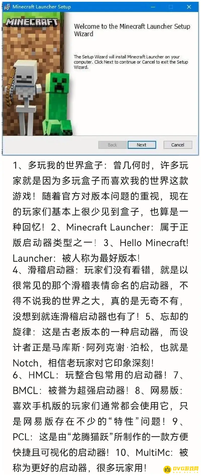Click the Setup Wizard description paragraph
This screenshot has height=476, width=201.
pos(131,62)
